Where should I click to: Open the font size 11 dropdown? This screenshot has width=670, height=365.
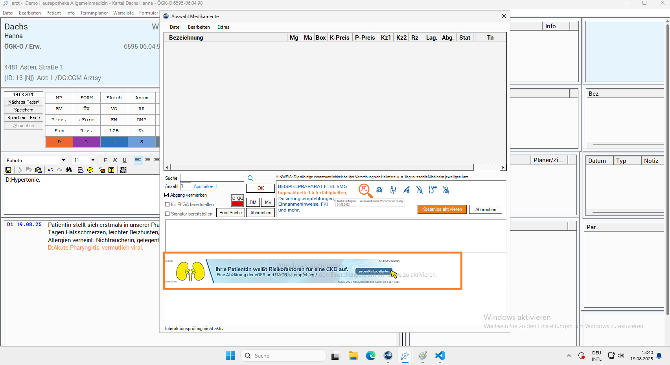93,160
